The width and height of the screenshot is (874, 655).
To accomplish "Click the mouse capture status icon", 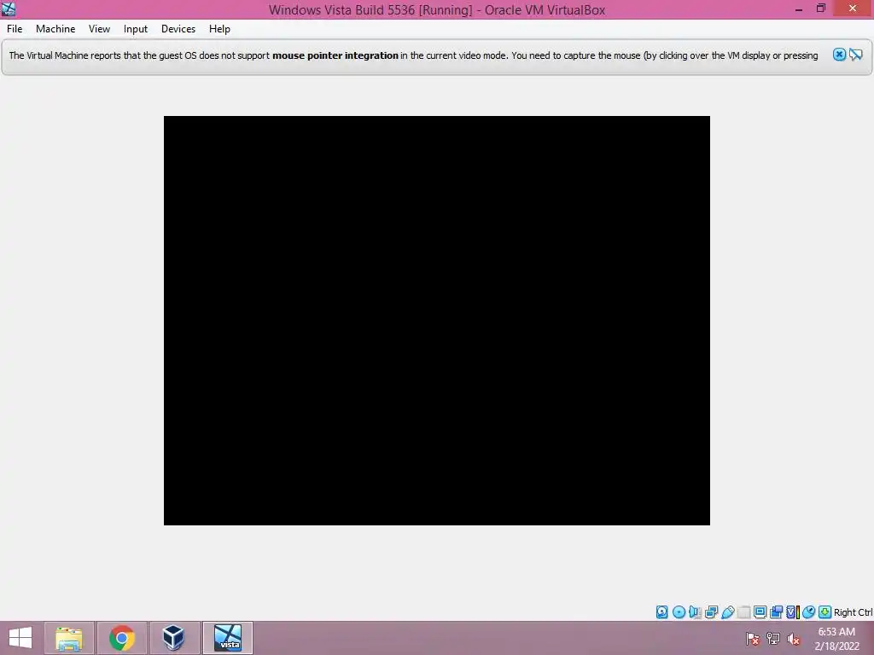I will [808, 612].
